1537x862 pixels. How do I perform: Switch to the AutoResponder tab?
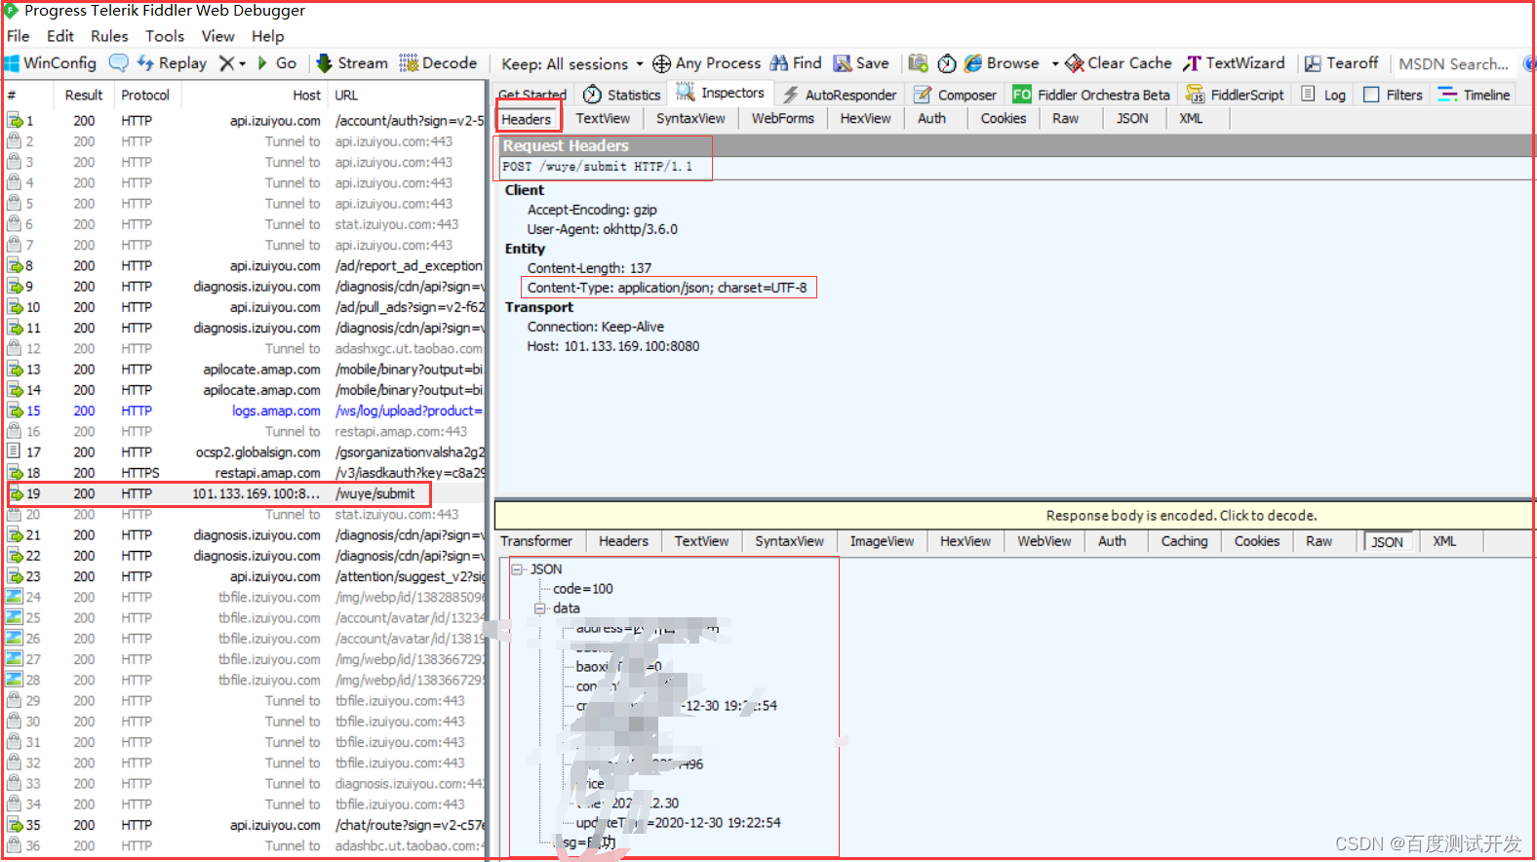click(841, 95)
